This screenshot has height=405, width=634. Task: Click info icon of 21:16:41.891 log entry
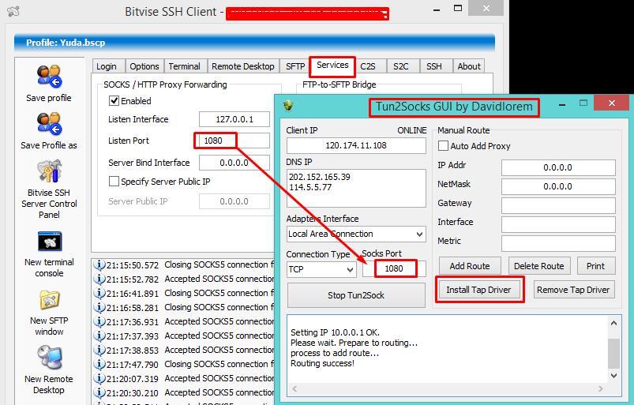click(99, 294)
